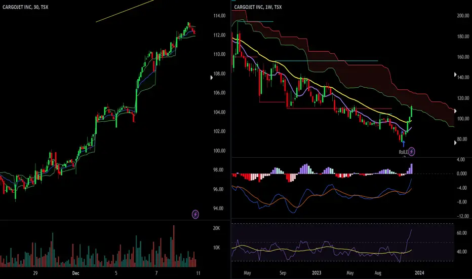Click the 4.00 label on the MACD scale
This screenshot has height=279, width=472.
coord(460,159)
